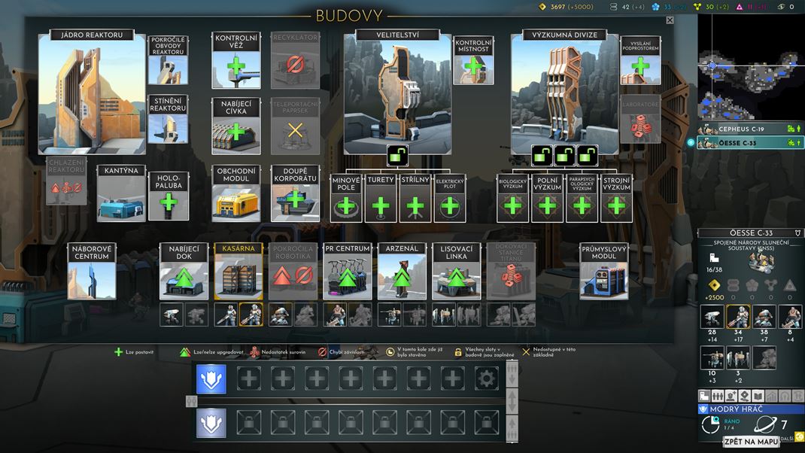
Task: Upgrade the Arzenál building
Action: point(402,278)
